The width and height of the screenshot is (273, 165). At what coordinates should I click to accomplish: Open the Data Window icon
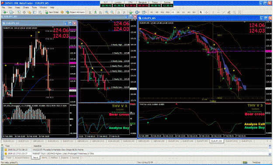[x=24, y=12]
